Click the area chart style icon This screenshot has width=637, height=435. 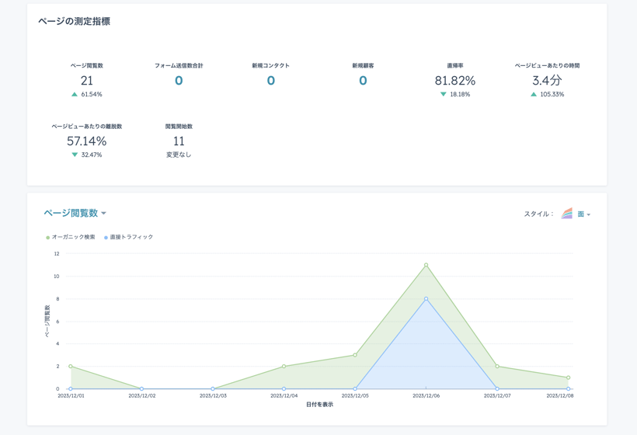pos(567,214)
